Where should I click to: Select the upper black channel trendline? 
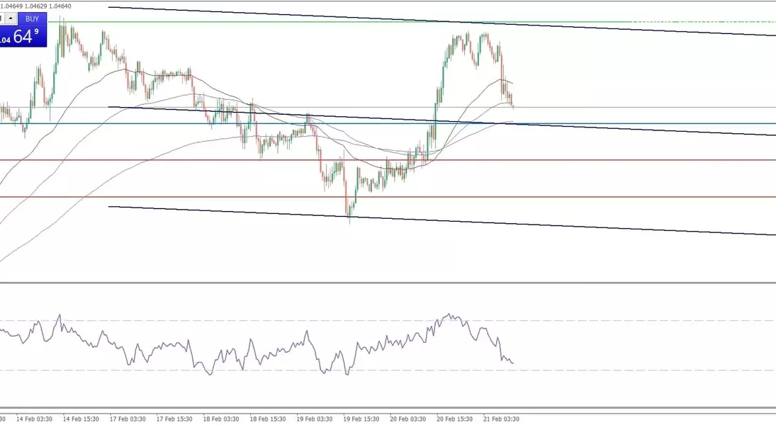(x=425, y=21)
